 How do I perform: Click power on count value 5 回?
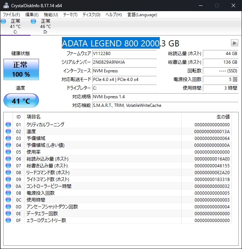(220, 80)
